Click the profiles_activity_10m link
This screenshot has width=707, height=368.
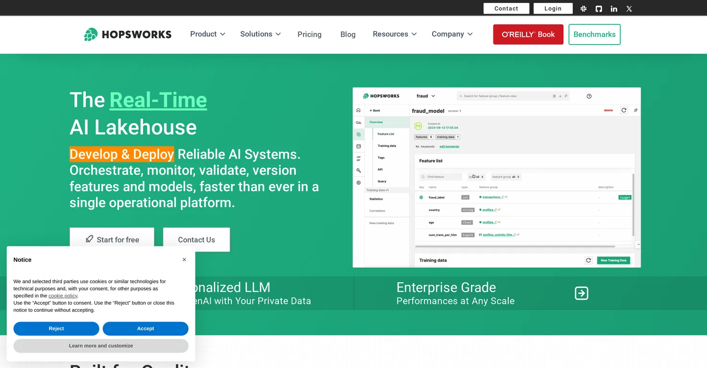pyautogui.click(x=499, y=235)
